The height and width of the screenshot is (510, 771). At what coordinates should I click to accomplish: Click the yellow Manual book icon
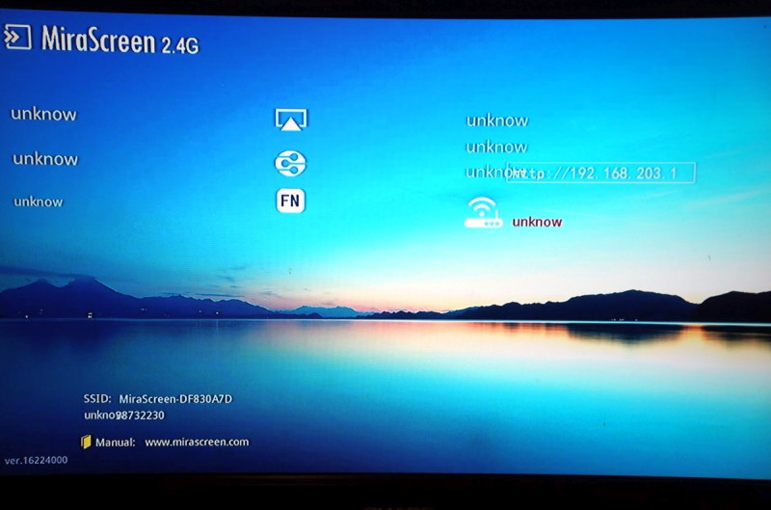click(x=86, y=443)
